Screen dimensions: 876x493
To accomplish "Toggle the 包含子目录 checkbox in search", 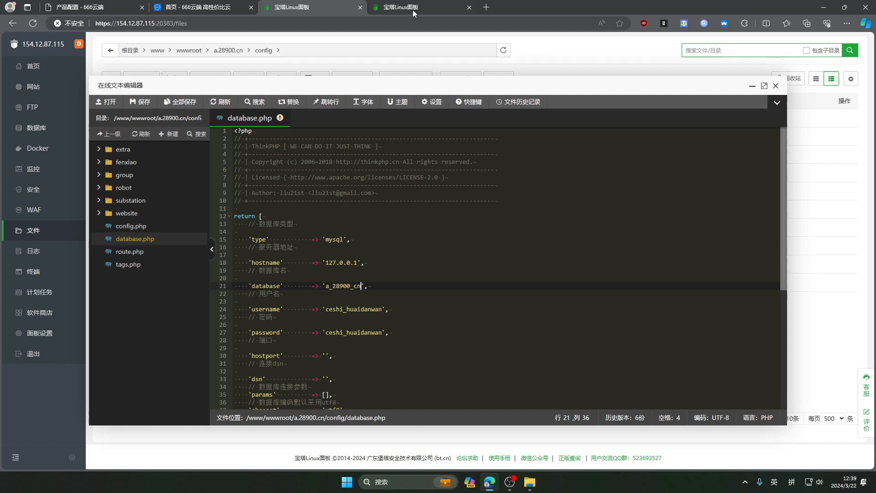I will 806,50.
